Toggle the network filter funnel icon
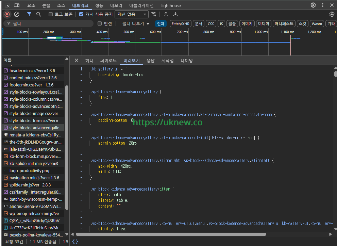Image resolution: width=337 pixels, height=246 pixels. 29,14
